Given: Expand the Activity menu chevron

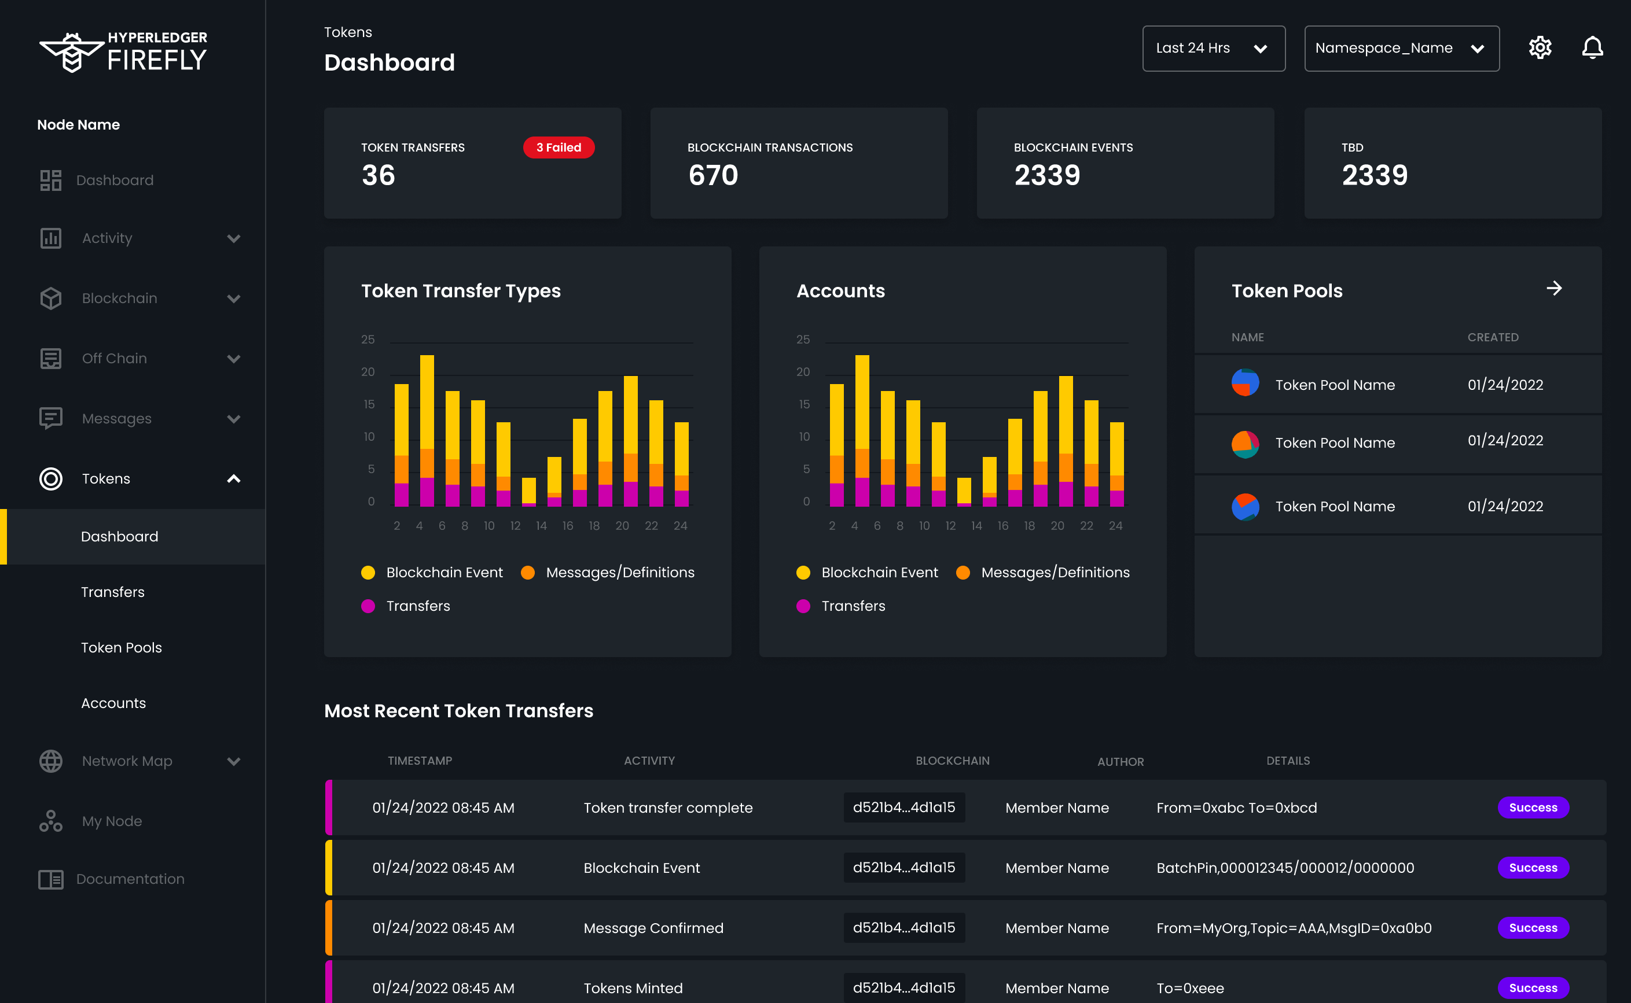Looking at the screenshot, I should coord(234,238).
